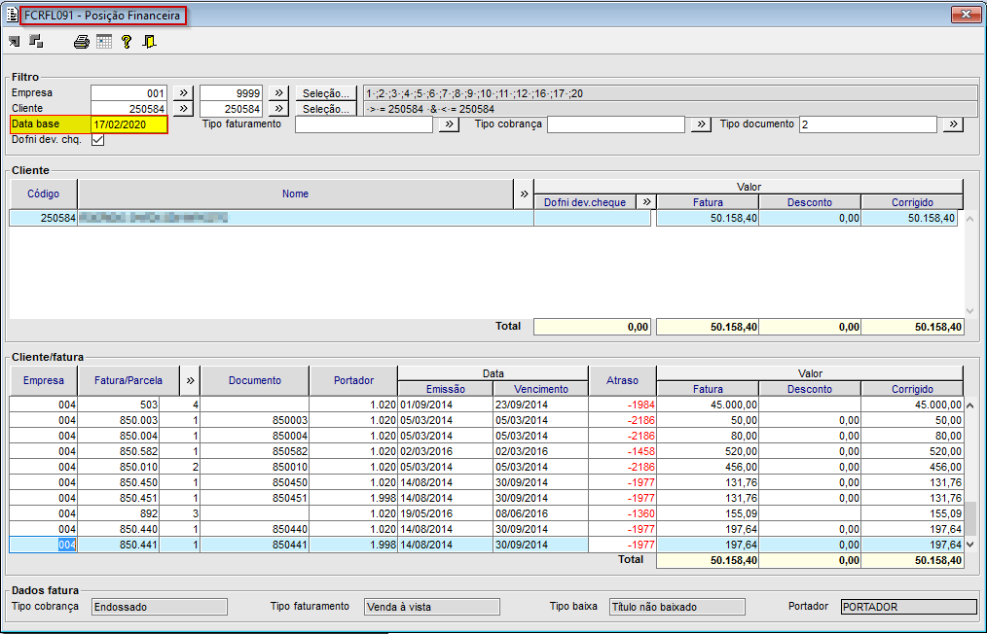This screenshot has width=987, height=634.
Task: Open lookup for Tipo cobrança field
Action: (701, 124)
